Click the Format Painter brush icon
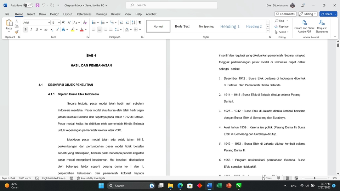The width and height of the screenshot is (340, 191). point(17,32)
